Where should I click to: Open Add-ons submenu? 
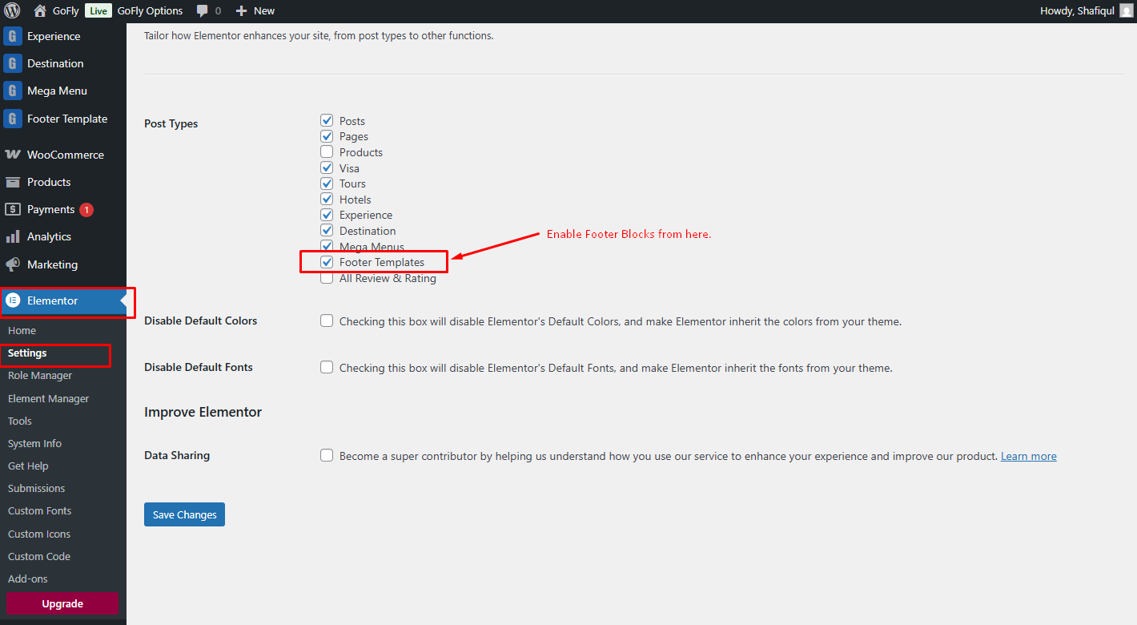[28, 579]
